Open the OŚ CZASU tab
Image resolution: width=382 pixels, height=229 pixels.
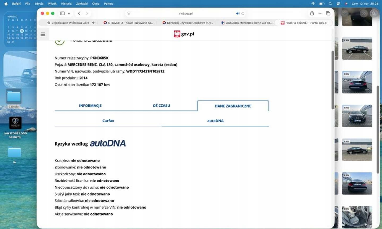(161, 106)
